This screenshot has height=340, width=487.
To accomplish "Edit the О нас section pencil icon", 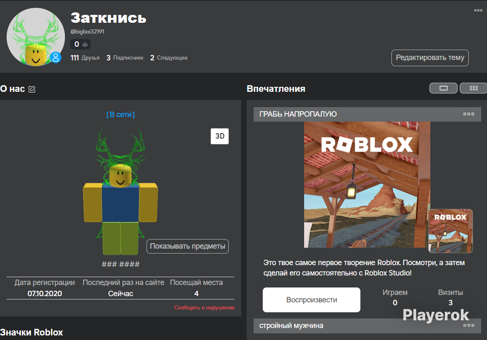I will [x=32, y=89].
